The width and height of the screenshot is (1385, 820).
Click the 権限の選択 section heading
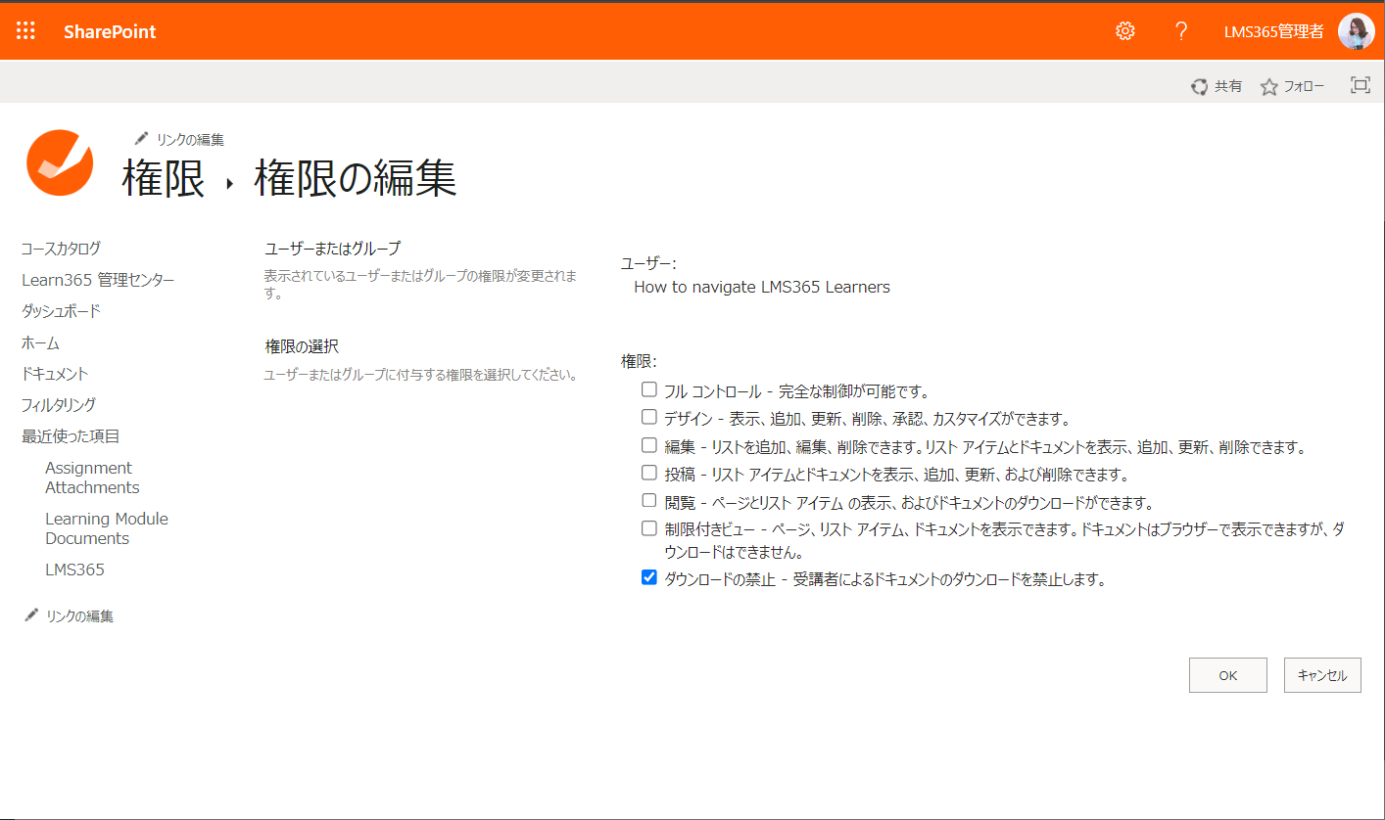(302, 346)
